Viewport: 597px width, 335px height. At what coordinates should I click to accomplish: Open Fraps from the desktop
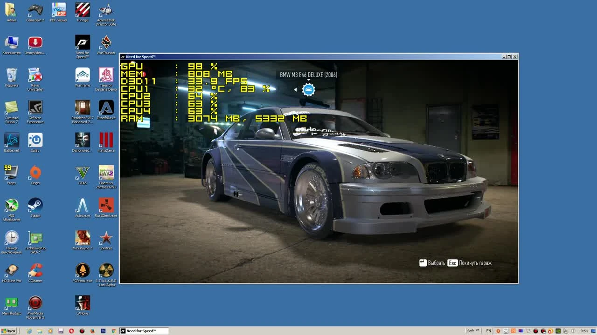click(x=11, y=171)
